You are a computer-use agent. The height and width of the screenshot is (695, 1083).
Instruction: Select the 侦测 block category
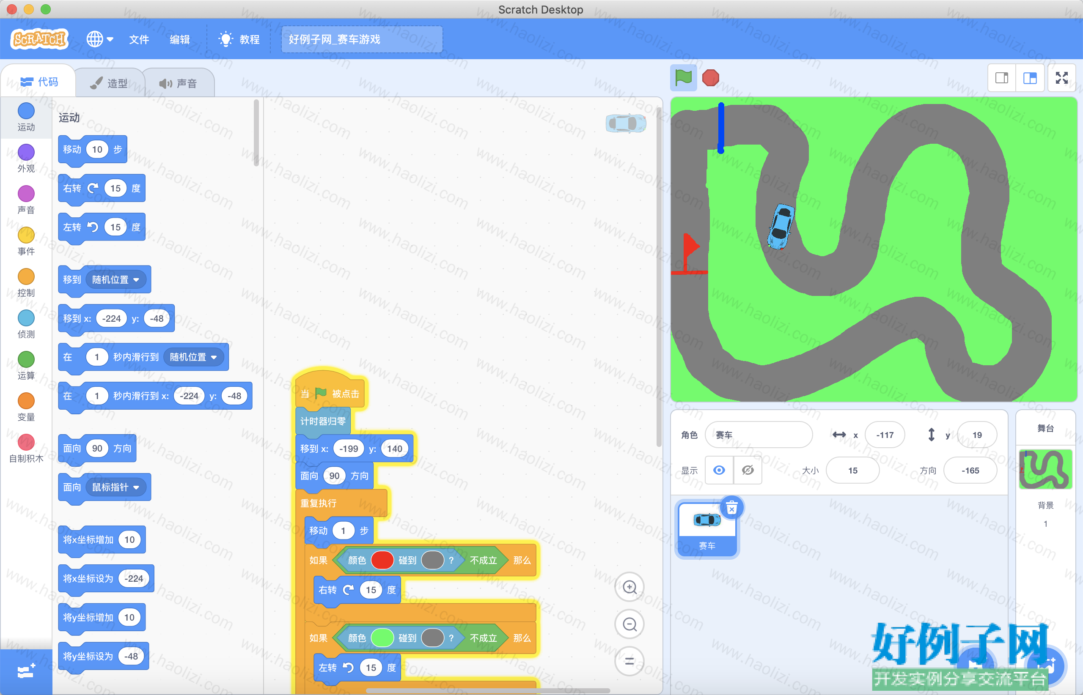(x=26, y=325)
